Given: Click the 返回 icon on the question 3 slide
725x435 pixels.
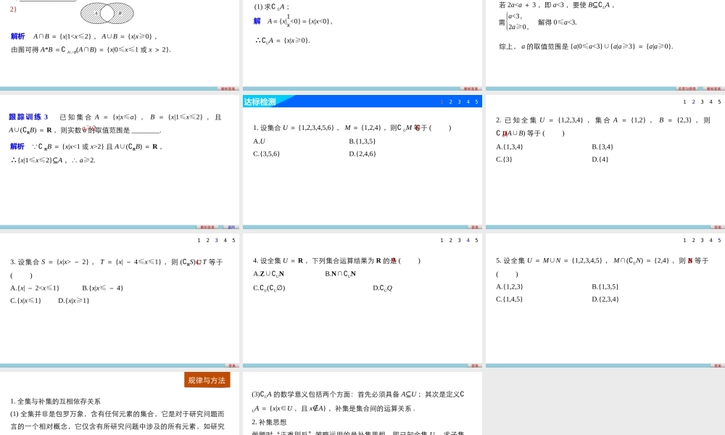Looking at the screenshot, I should coord(232,365).
